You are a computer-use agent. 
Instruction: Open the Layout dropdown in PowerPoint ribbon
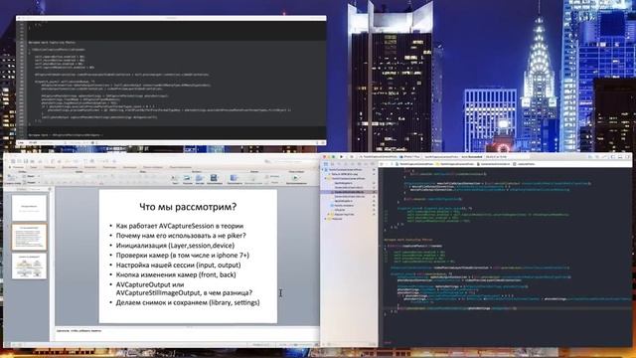tap(32, 176)
